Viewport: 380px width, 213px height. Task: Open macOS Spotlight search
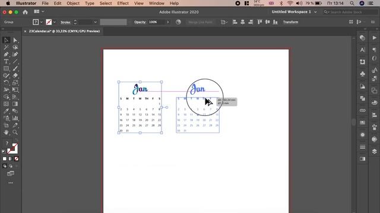click(x=352, y=4)
